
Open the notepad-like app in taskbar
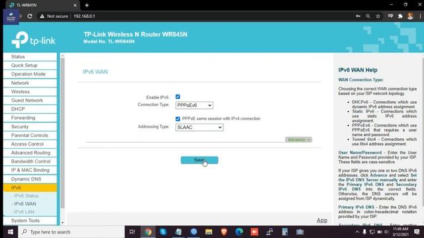pos(178,232)
